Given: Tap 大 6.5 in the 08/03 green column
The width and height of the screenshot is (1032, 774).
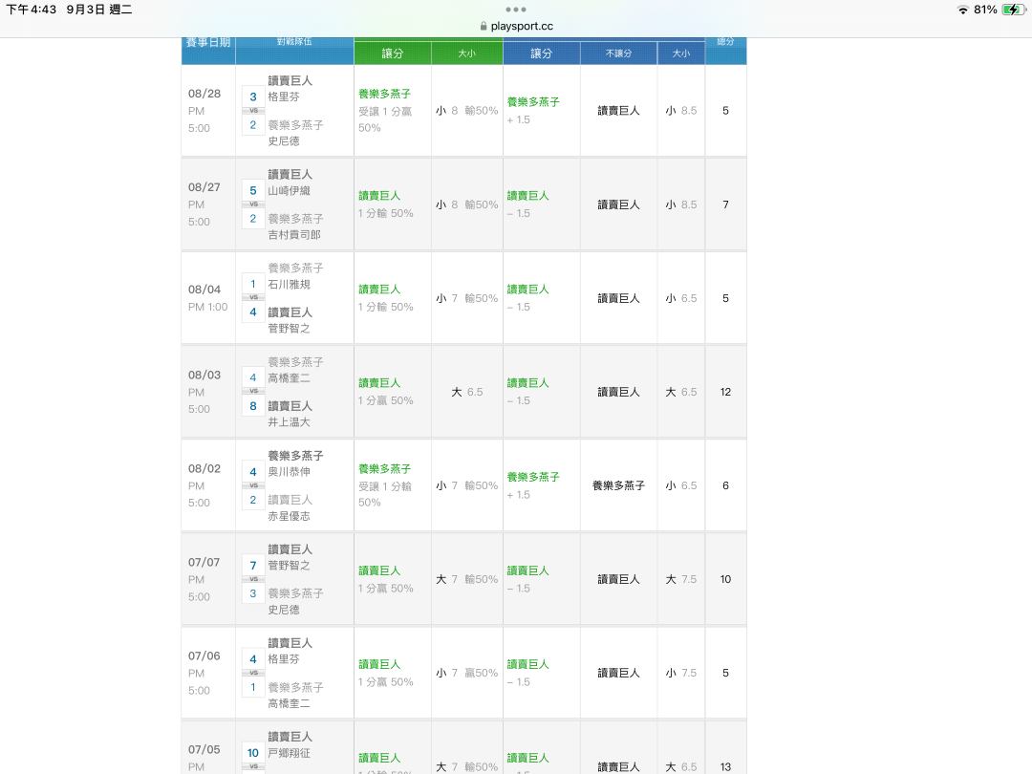Looking at the screenshot, I should (467, 393).
